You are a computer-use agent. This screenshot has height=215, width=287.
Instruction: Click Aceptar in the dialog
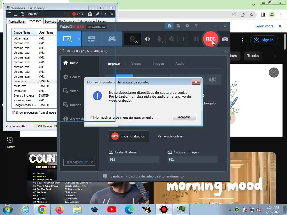184,117
